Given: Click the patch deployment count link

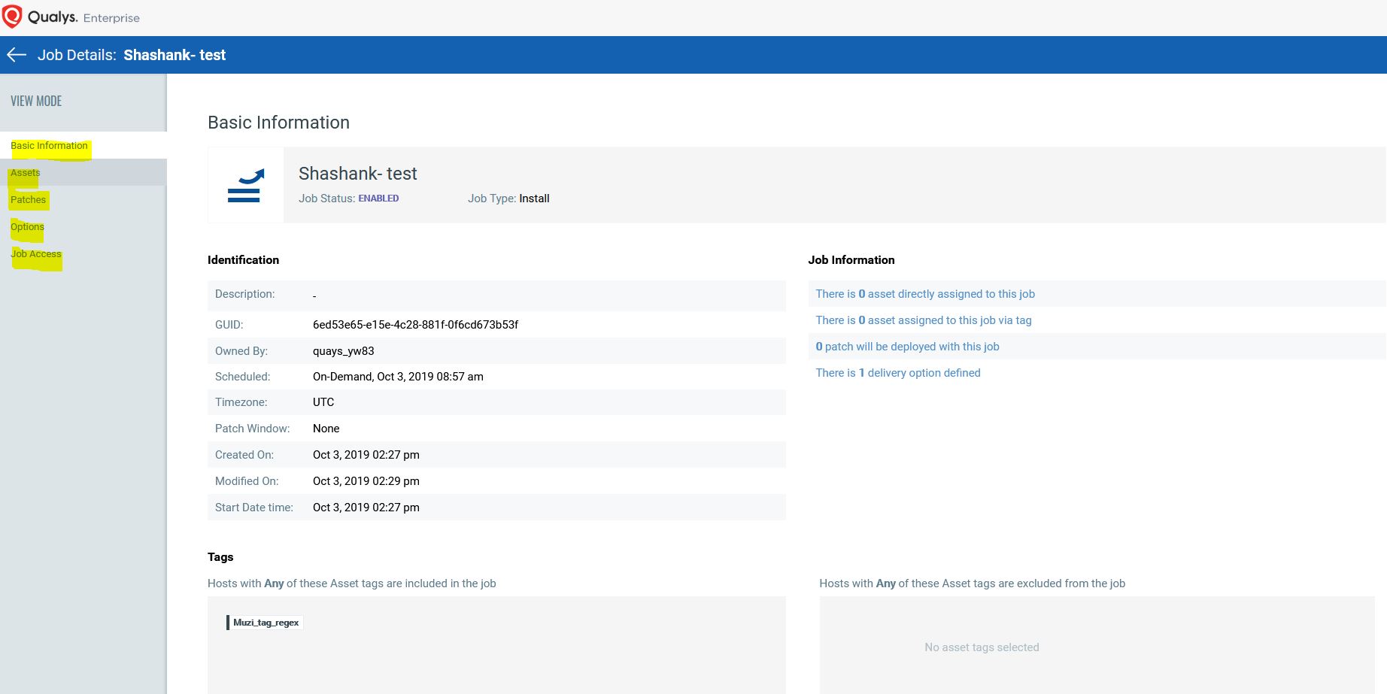Looking at the screenshot, I should [908, 347].
